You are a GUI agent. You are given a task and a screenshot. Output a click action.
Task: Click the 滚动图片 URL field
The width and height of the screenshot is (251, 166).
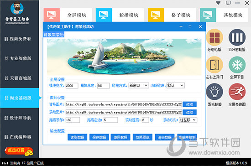124,112
